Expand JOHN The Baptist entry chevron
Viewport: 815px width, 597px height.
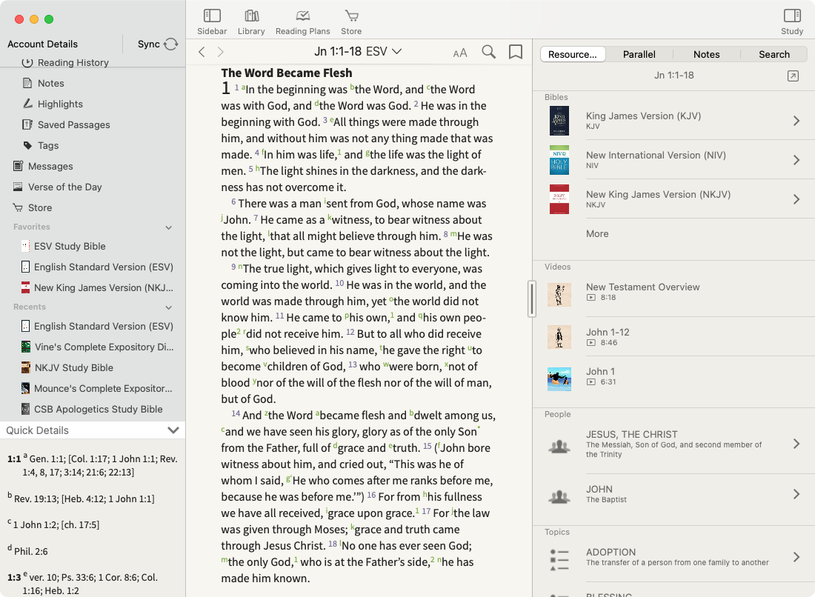pyautogui.click(x=796, y=493)
